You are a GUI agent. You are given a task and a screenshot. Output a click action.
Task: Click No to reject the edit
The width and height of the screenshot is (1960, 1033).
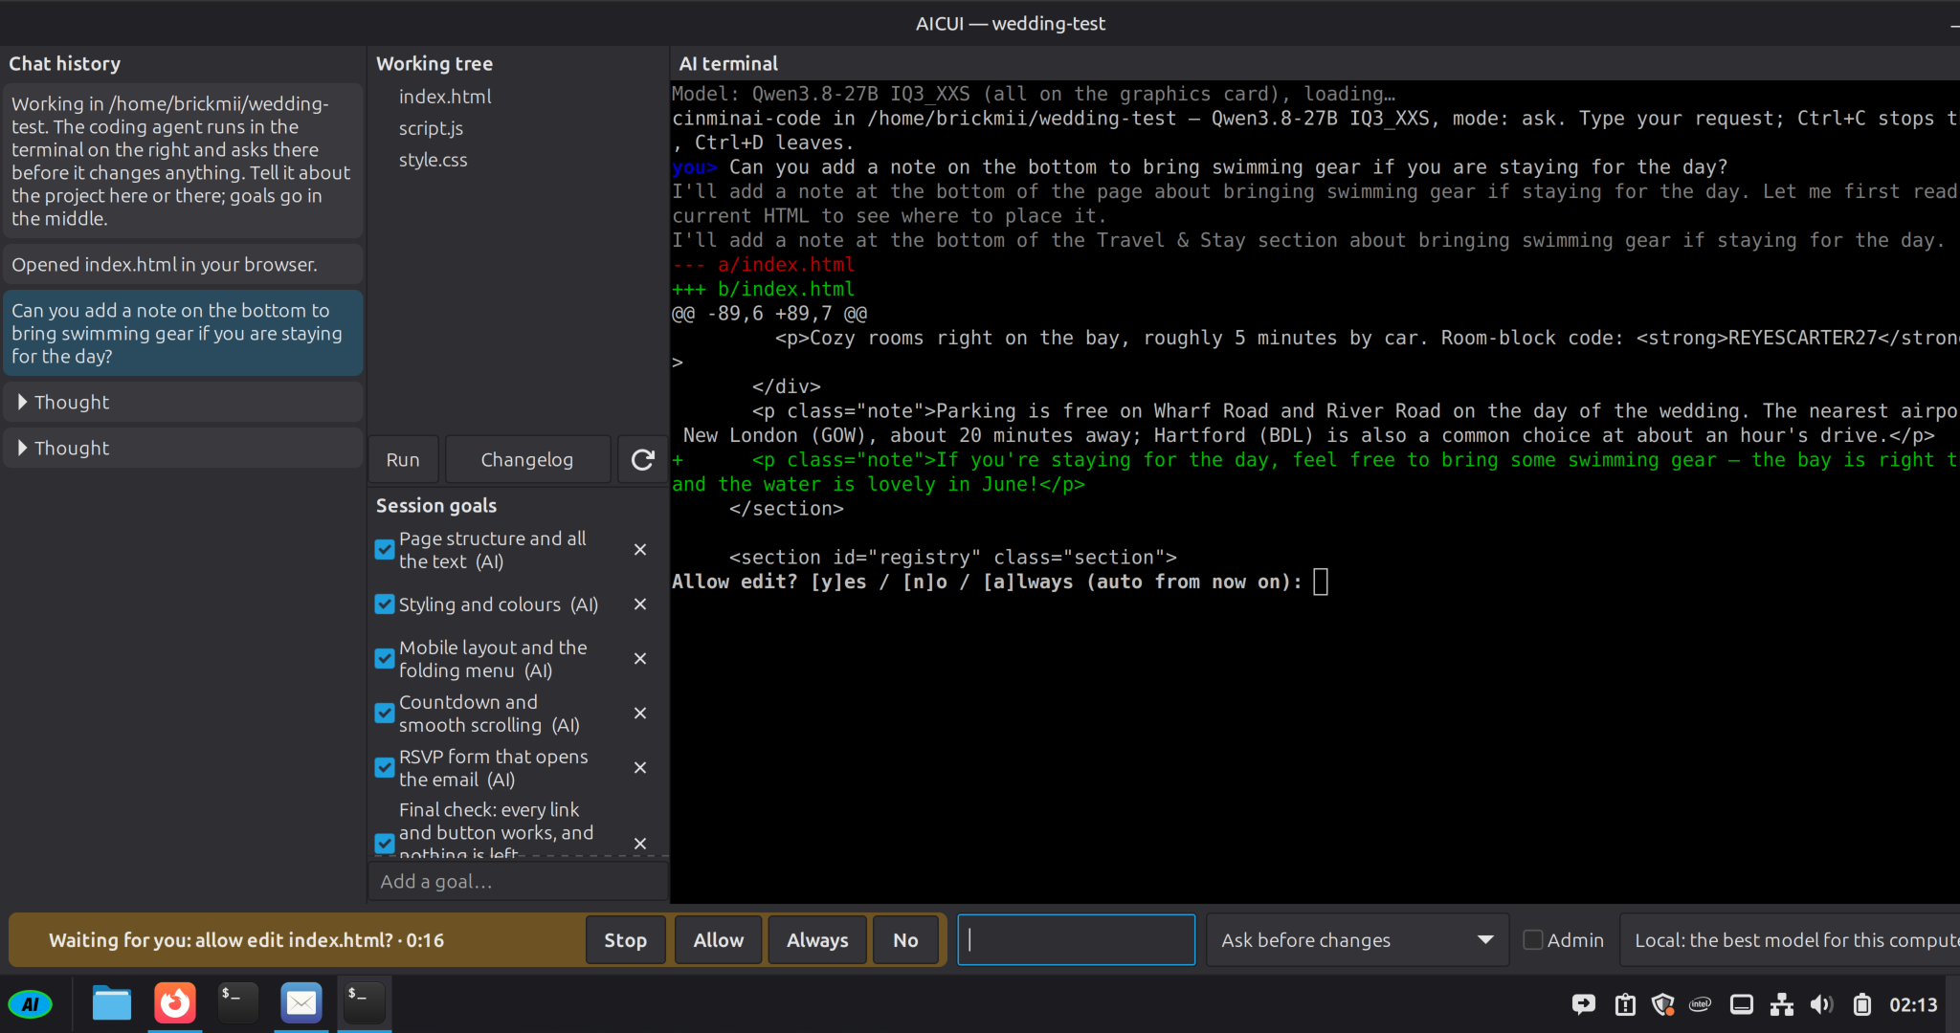point(905,940)
